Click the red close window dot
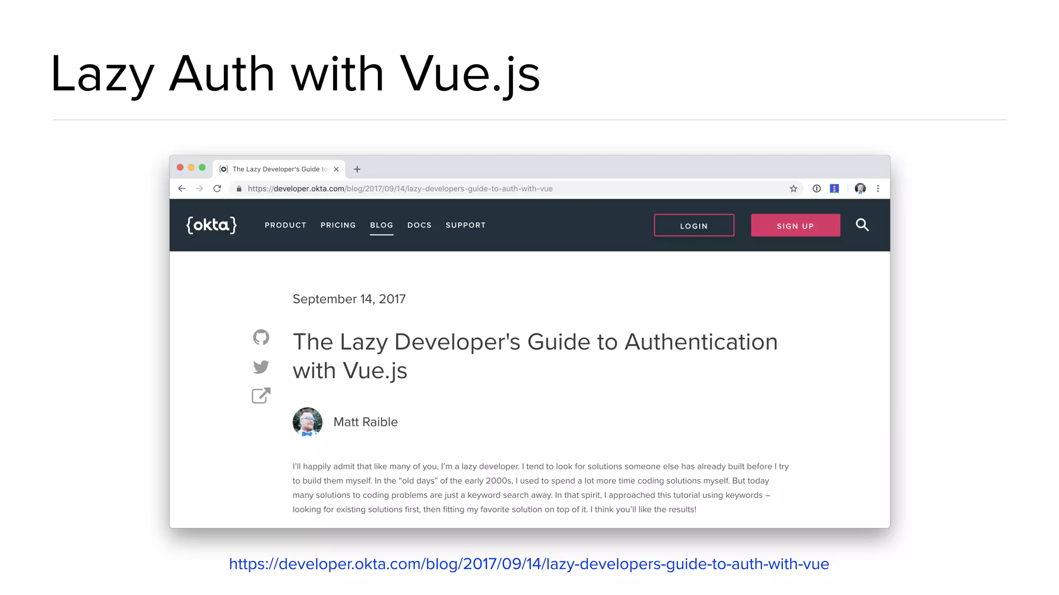Image resolution: width=1059 pixels, height=595 pixels. [x=180, y=167]
